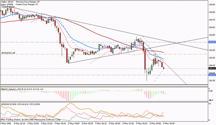This screenshot has height=125, width=216.
Task: Click the 104.65 price axis label
Action: point(212,28)
